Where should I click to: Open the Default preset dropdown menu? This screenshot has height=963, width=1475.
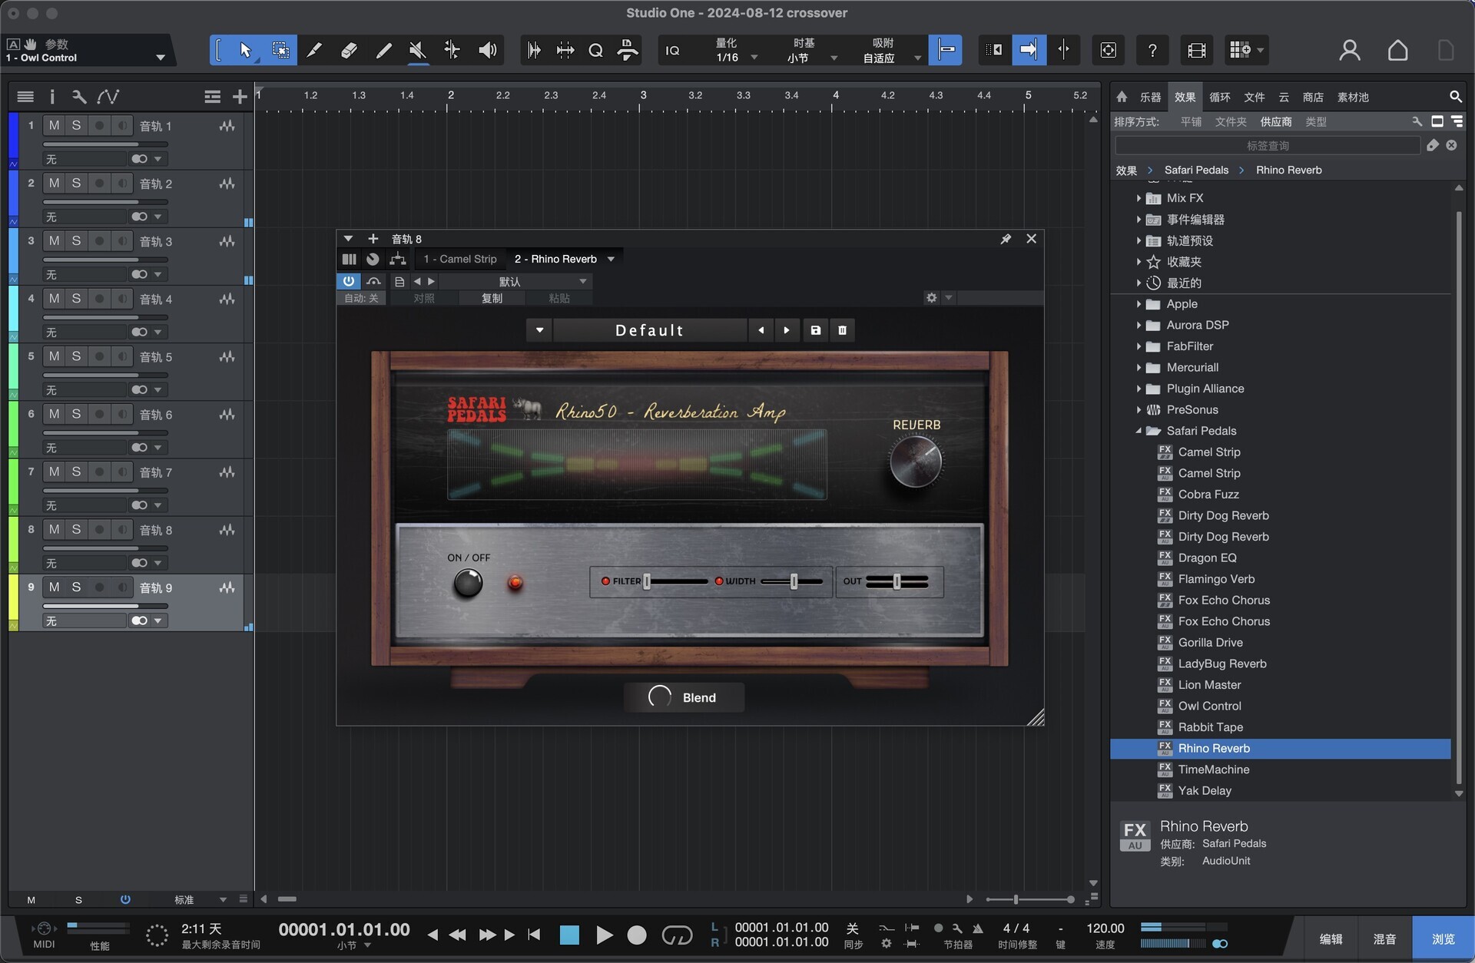click(x=540, y=330)
